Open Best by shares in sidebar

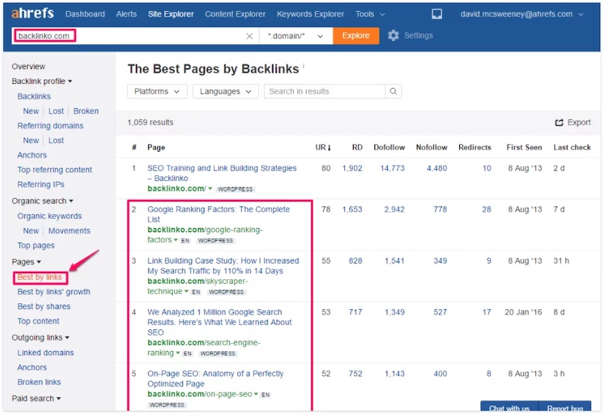[x=44, y=307]
